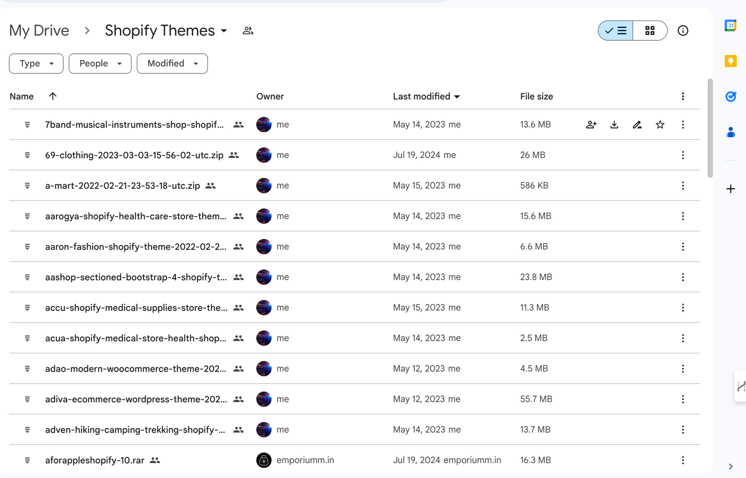The image size is (746, 478).
Task: Navigate to My Drive breadcrumb
Action: pyautogui.click(x=39, y=31)
